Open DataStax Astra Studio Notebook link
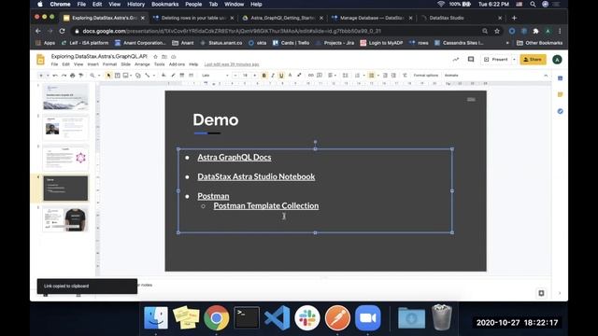 coord(256,176)
